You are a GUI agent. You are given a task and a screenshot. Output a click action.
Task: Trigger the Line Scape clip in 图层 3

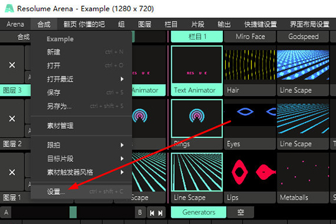click(x=303, y=65)
